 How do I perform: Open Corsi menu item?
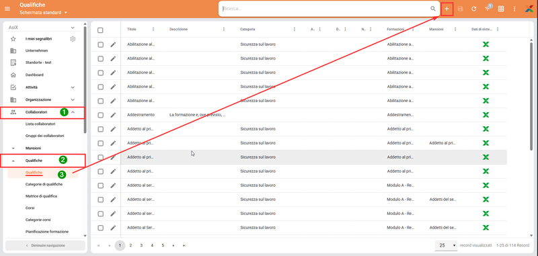[30, 208]
